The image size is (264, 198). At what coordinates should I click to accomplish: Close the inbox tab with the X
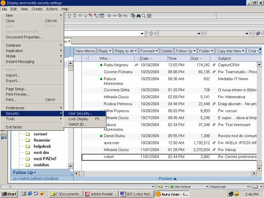69,41
